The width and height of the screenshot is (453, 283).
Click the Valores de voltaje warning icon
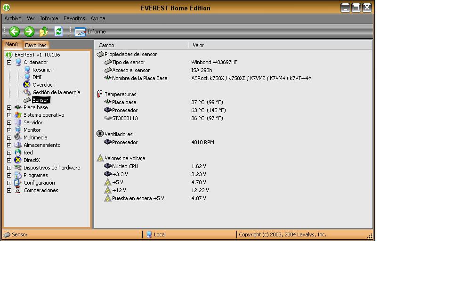tap(100, 158)
